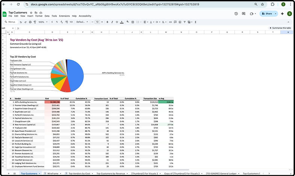Open browser extensions puzzle icon
295x176 pixels.
click(x=272, y=5)
